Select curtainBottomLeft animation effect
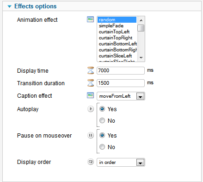Viewport: 203px width, 182px height. (117, 44)
